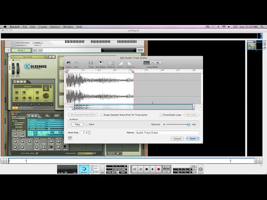Open the Create menu

point(42,27)
